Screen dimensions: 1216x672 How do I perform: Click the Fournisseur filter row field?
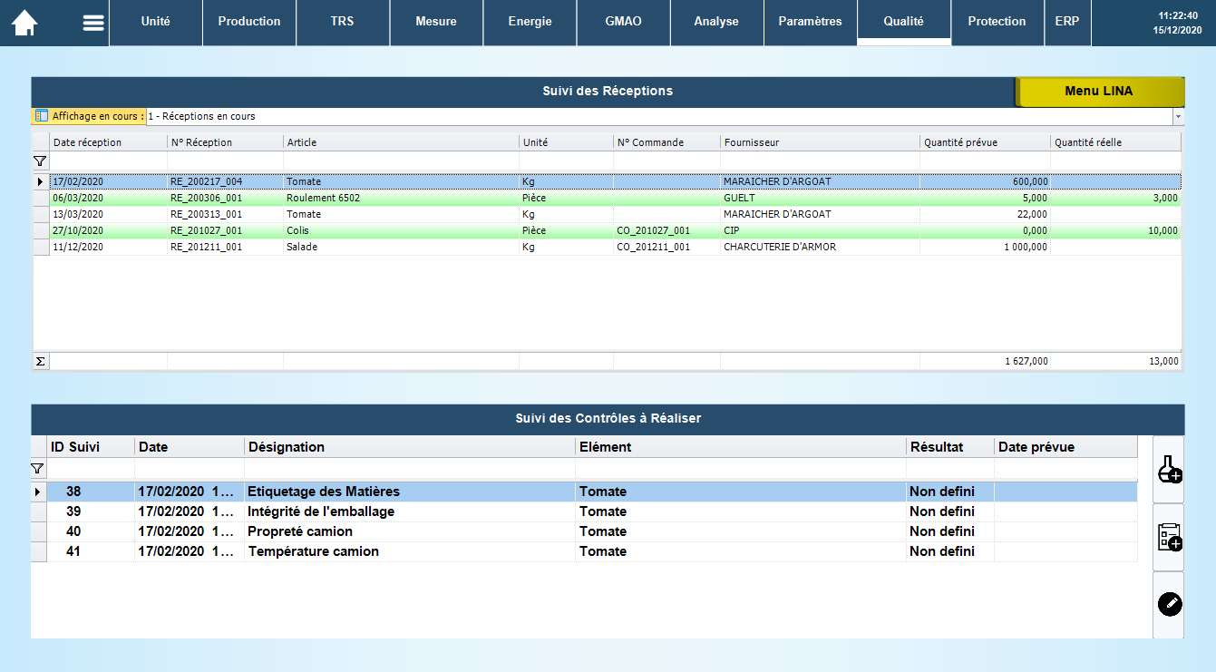point(821,161)
